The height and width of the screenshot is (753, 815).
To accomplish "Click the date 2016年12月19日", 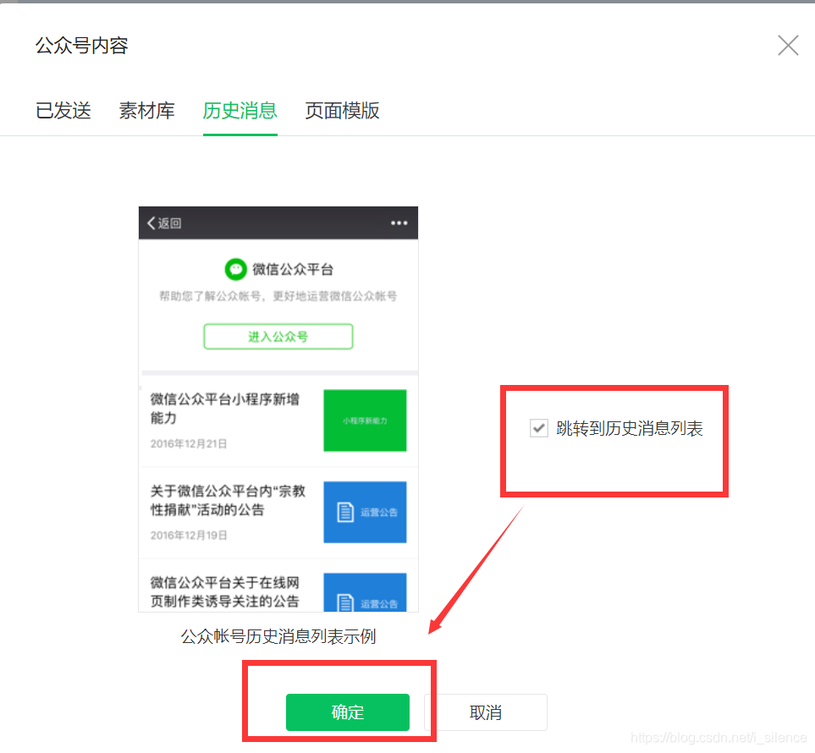I will (189, 536).
